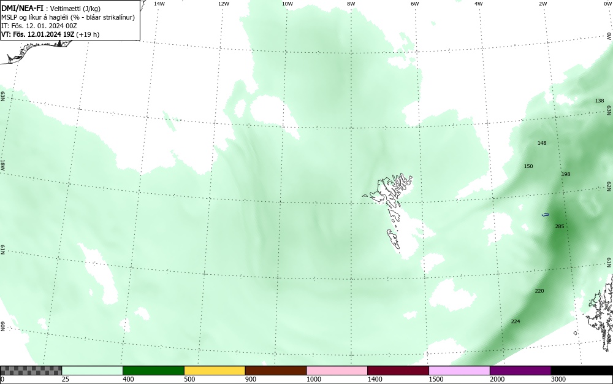Viewport: 613px width, 384px height.
Task: Click the legend scale value 400
Action: (128, 379)
